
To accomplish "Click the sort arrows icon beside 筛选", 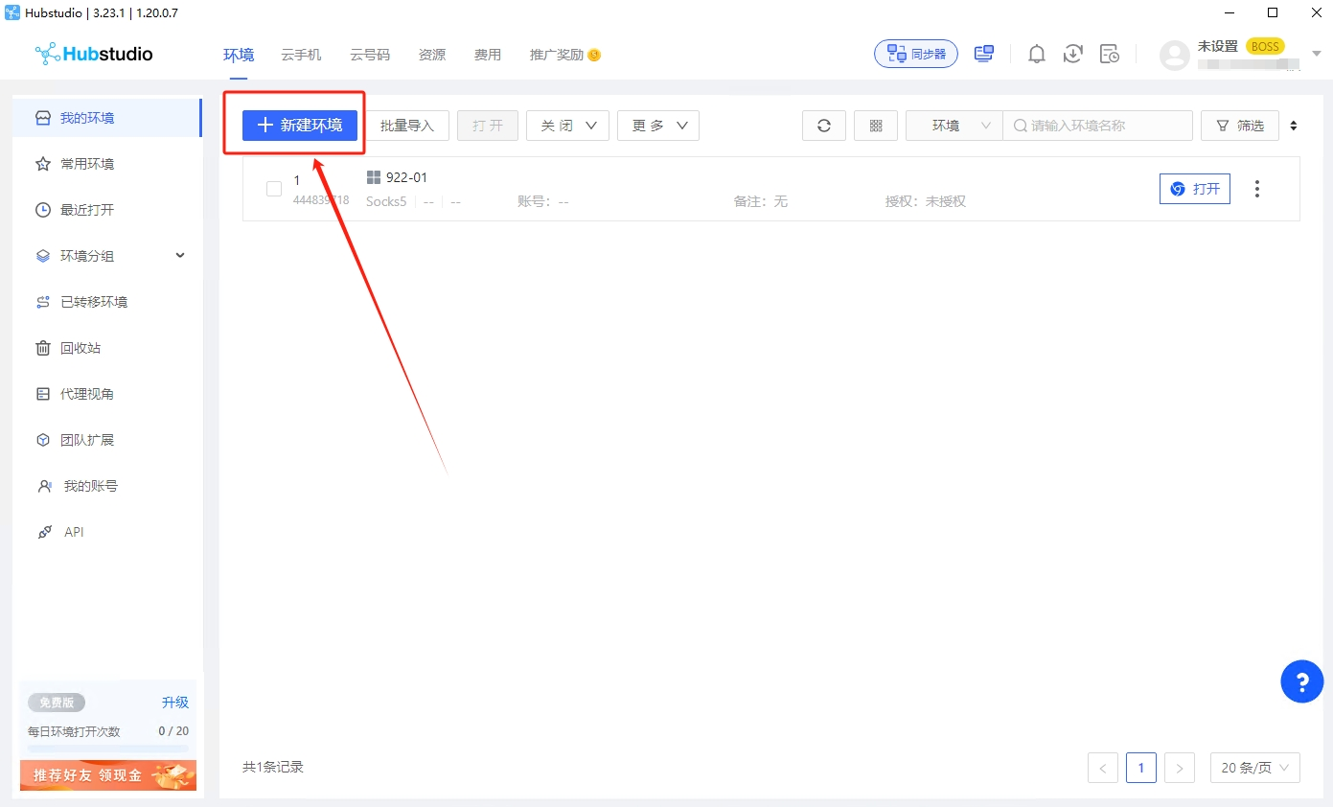I will 1294,126.
